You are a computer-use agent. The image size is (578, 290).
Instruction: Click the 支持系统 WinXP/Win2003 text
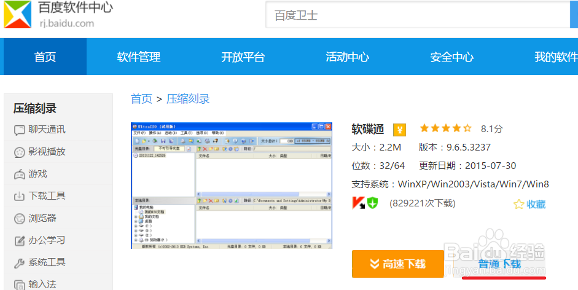coord(450,184)
